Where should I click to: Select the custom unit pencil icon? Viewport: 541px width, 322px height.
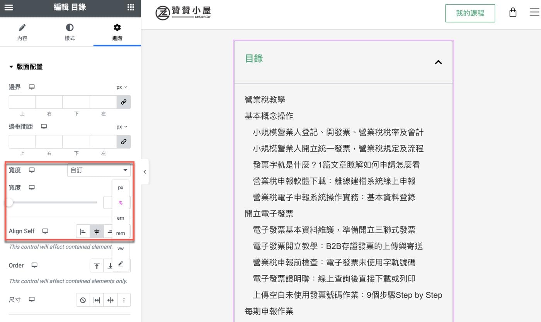[121, 264]
